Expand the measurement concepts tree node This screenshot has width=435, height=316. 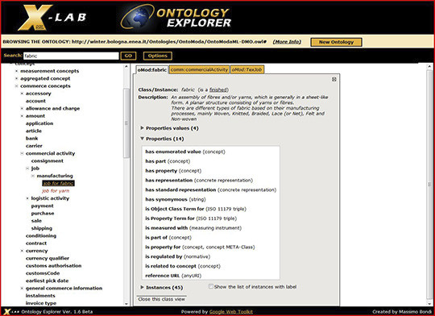(x=16, y=71)
